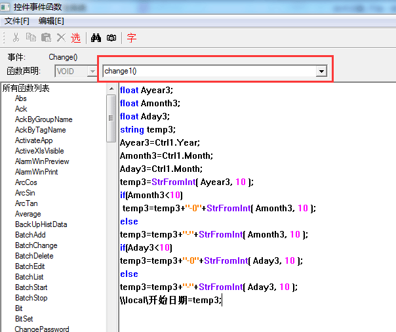Open the 编辑[E] menu
The image size is (396, 332).
(51, 21)
